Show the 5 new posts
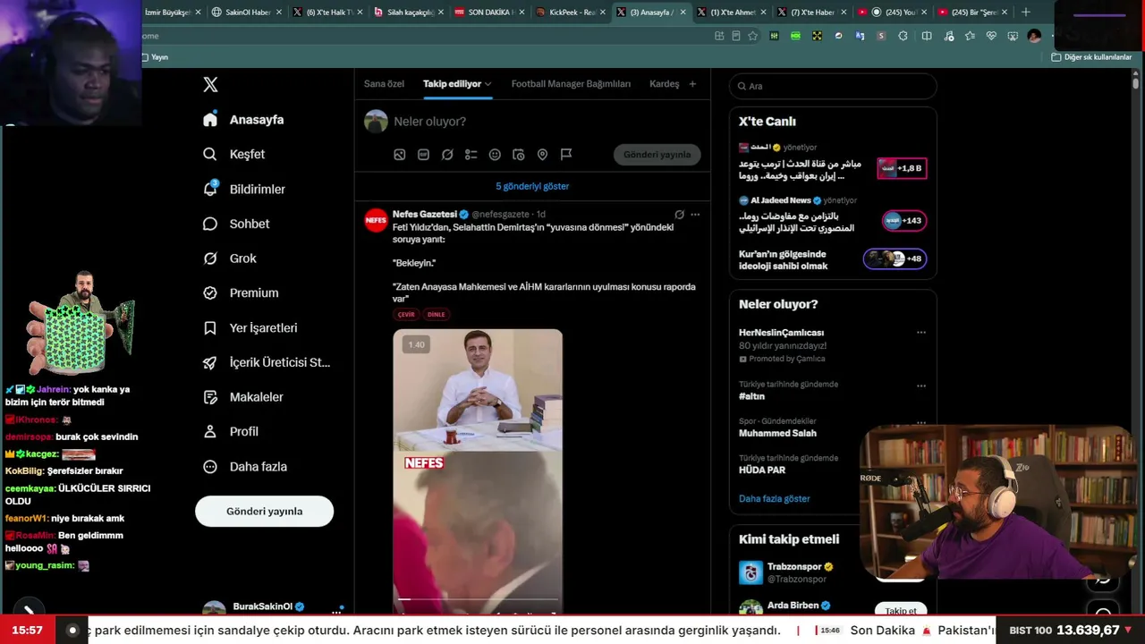Screen dimensions: 1145x644 coord(532,186)
